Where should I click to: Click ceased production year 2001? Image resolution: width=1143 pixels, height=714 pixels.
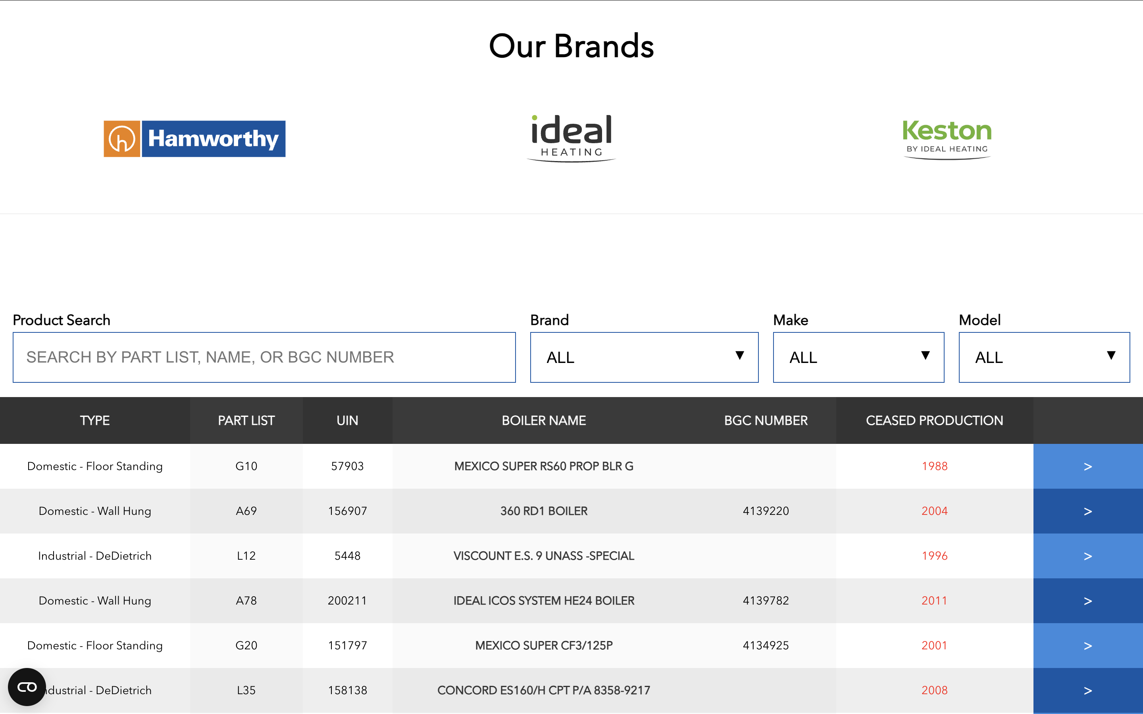[x=934, y=646]
